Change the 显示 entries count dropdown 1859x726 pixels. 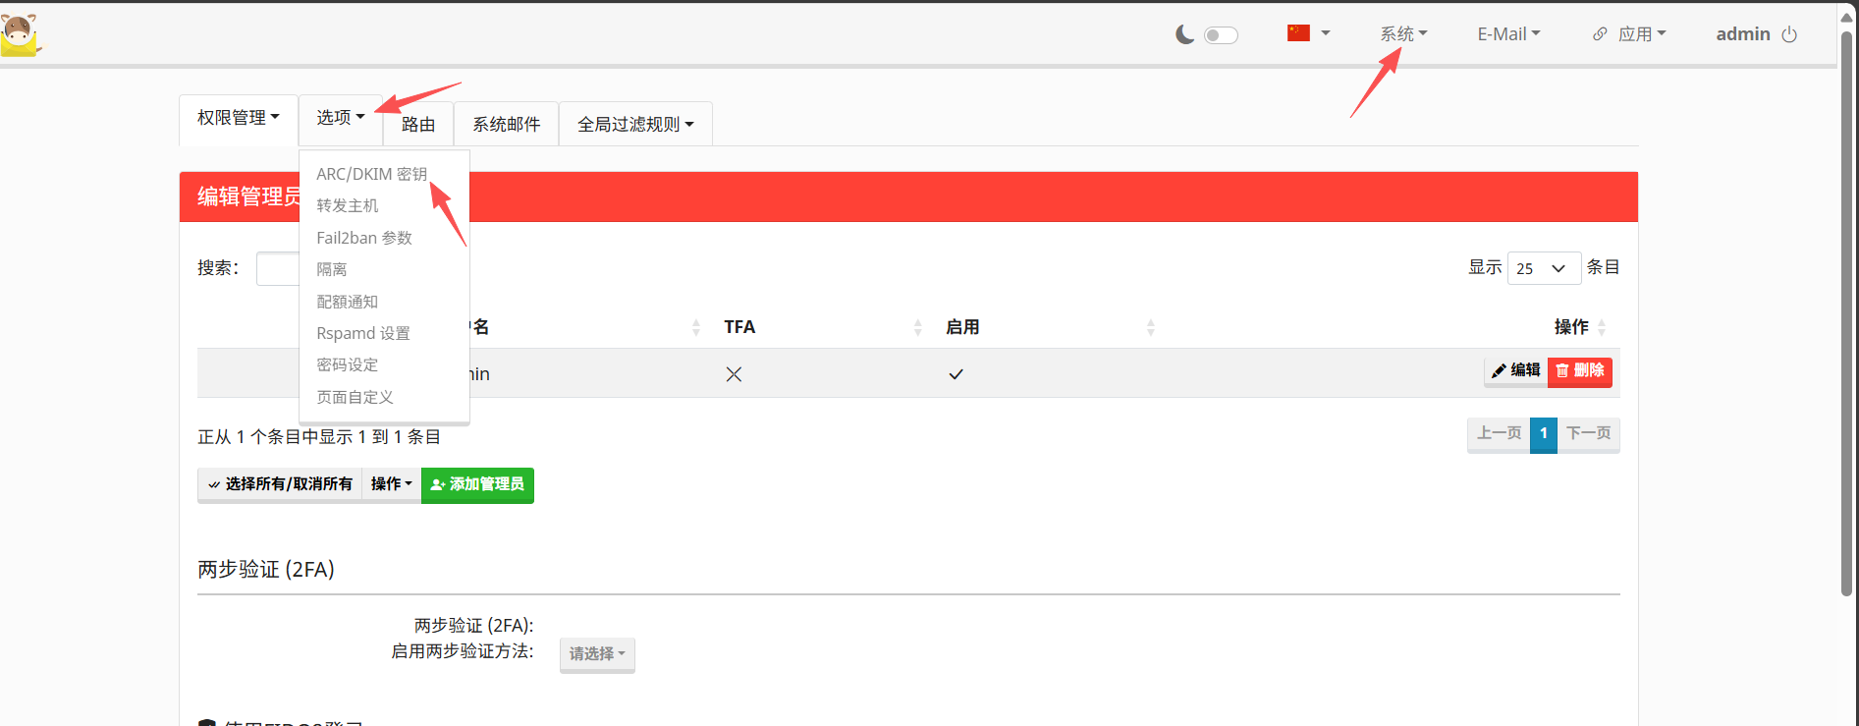tap(1543, 268)
